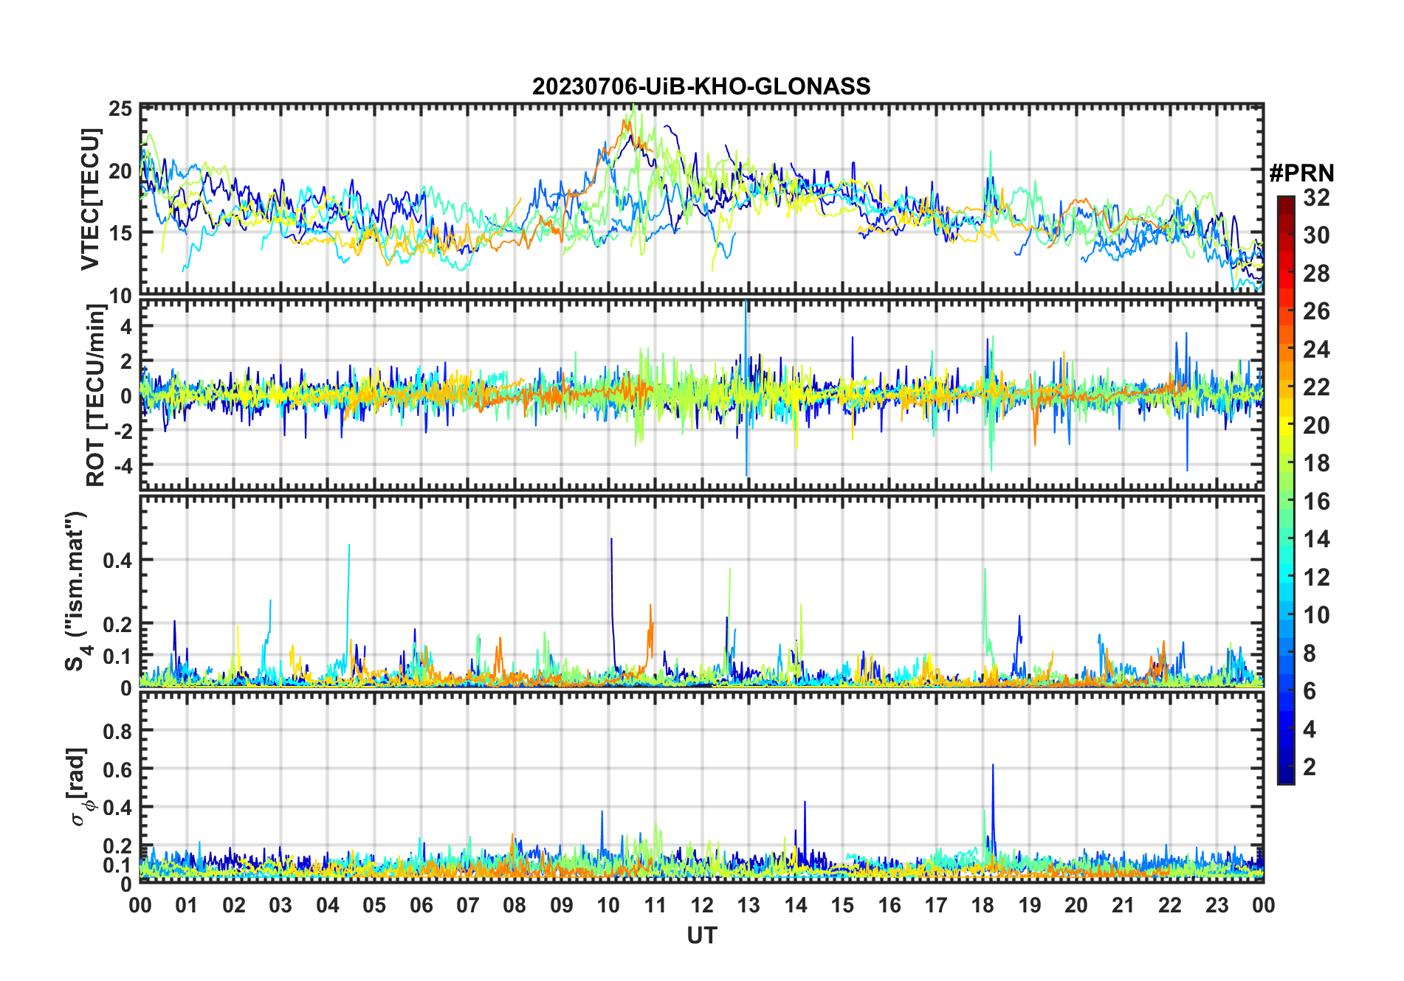Viewport: 1404px width, 981px height.
Task: Click the UT x-axis label
Action: (701, 936)
